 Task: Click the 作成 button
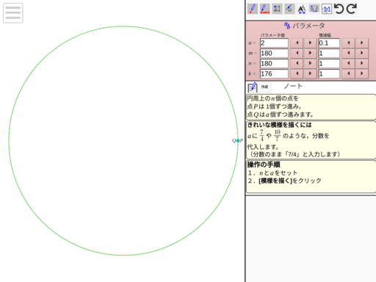point(264,87)
